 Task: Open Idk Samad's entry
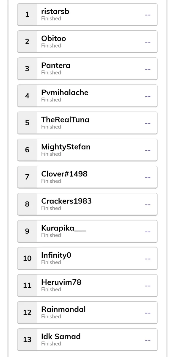[x=87, y=339]
